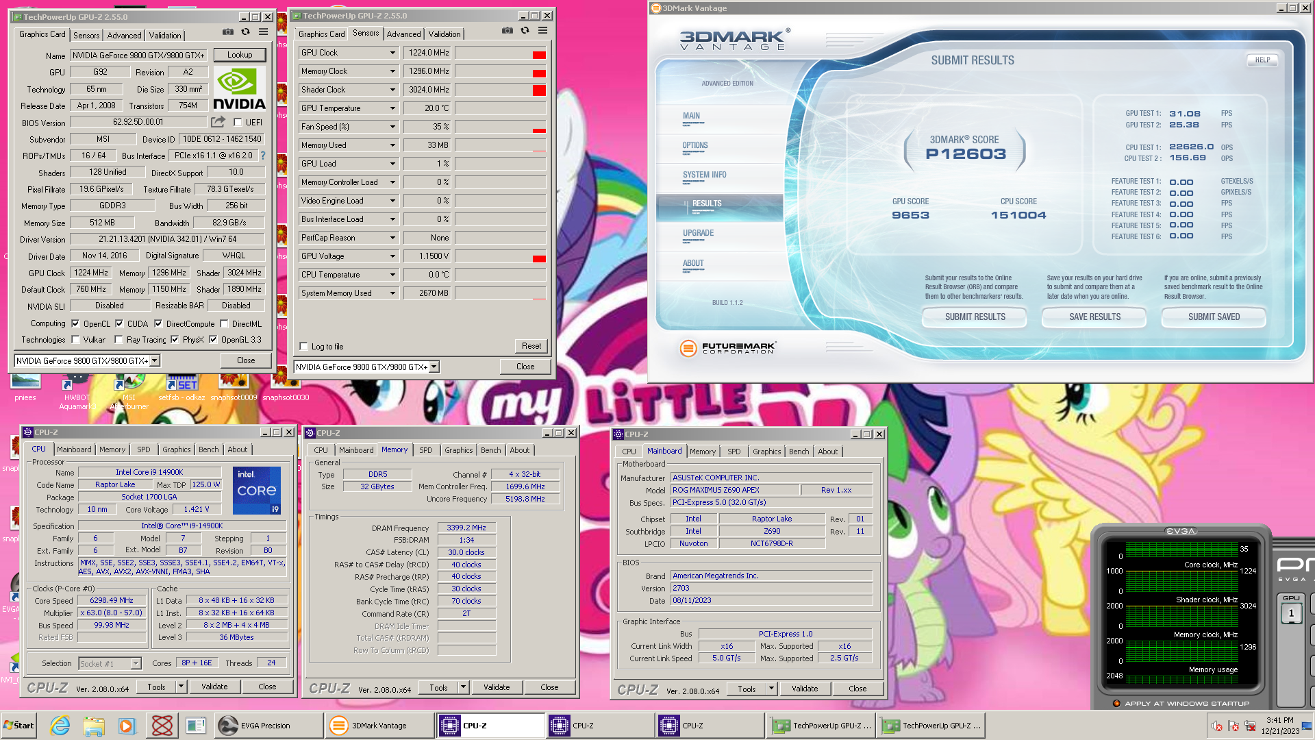Toggle the DirectML checkbox
The height and width of the screenshot is (740, 1315).
[x=224, y=324]
